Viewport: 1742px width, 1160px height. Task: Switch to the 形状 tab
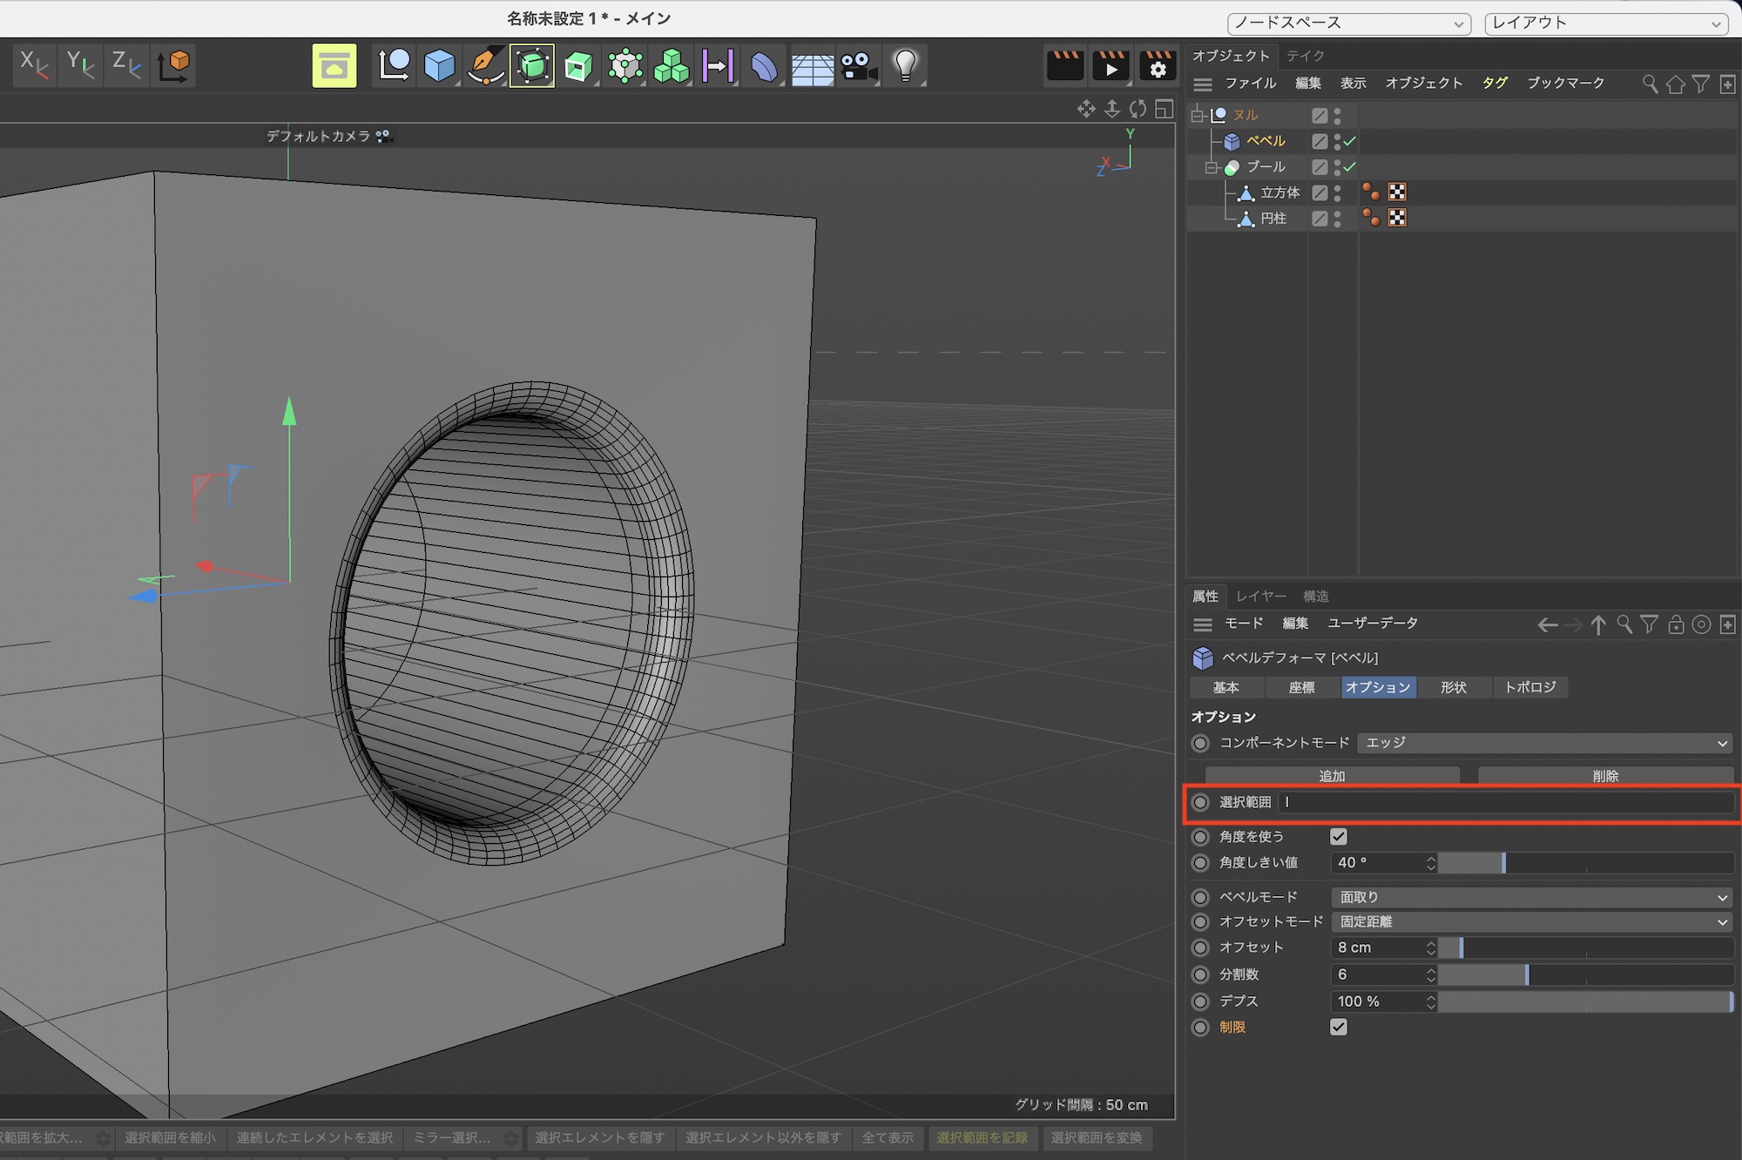[x=1453, y=688]
